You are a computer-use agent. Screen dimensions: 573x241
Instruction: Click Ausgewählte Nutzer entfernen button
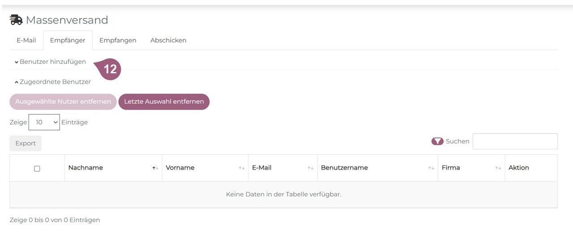63,101
